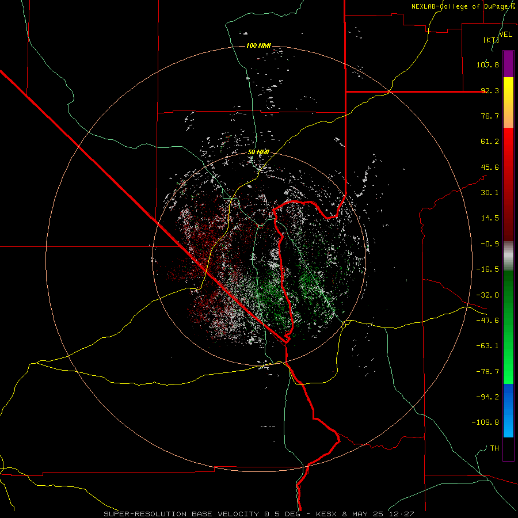The image size is (518, 518).
Task: Click the -32.0 legend value
Action: [487, 295]
